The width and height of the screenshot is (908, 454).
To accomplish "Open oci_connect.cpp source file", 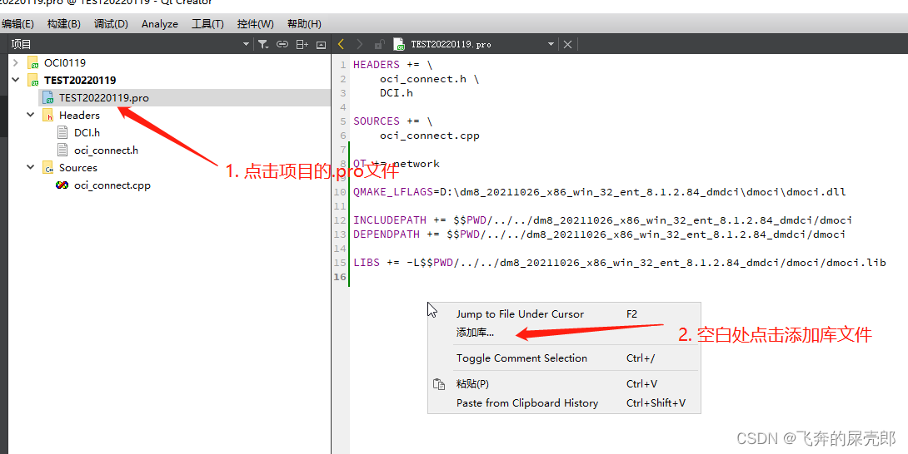I will pos(112,185).
